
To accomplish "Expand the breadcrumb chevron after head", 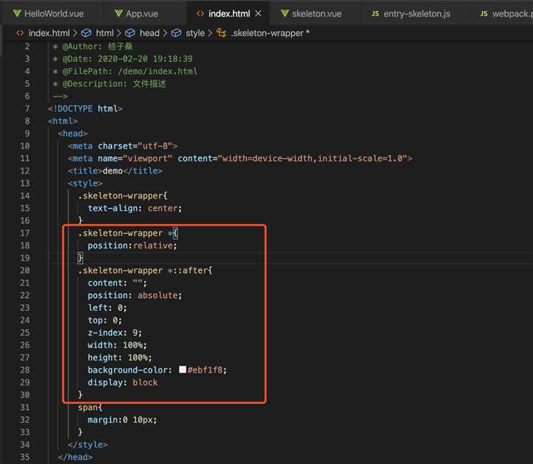I will [165, 33].
